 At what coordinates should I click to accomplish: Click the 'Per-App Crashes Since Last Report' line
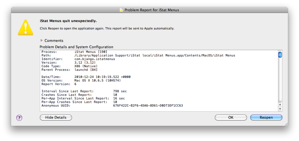(79, 102)
